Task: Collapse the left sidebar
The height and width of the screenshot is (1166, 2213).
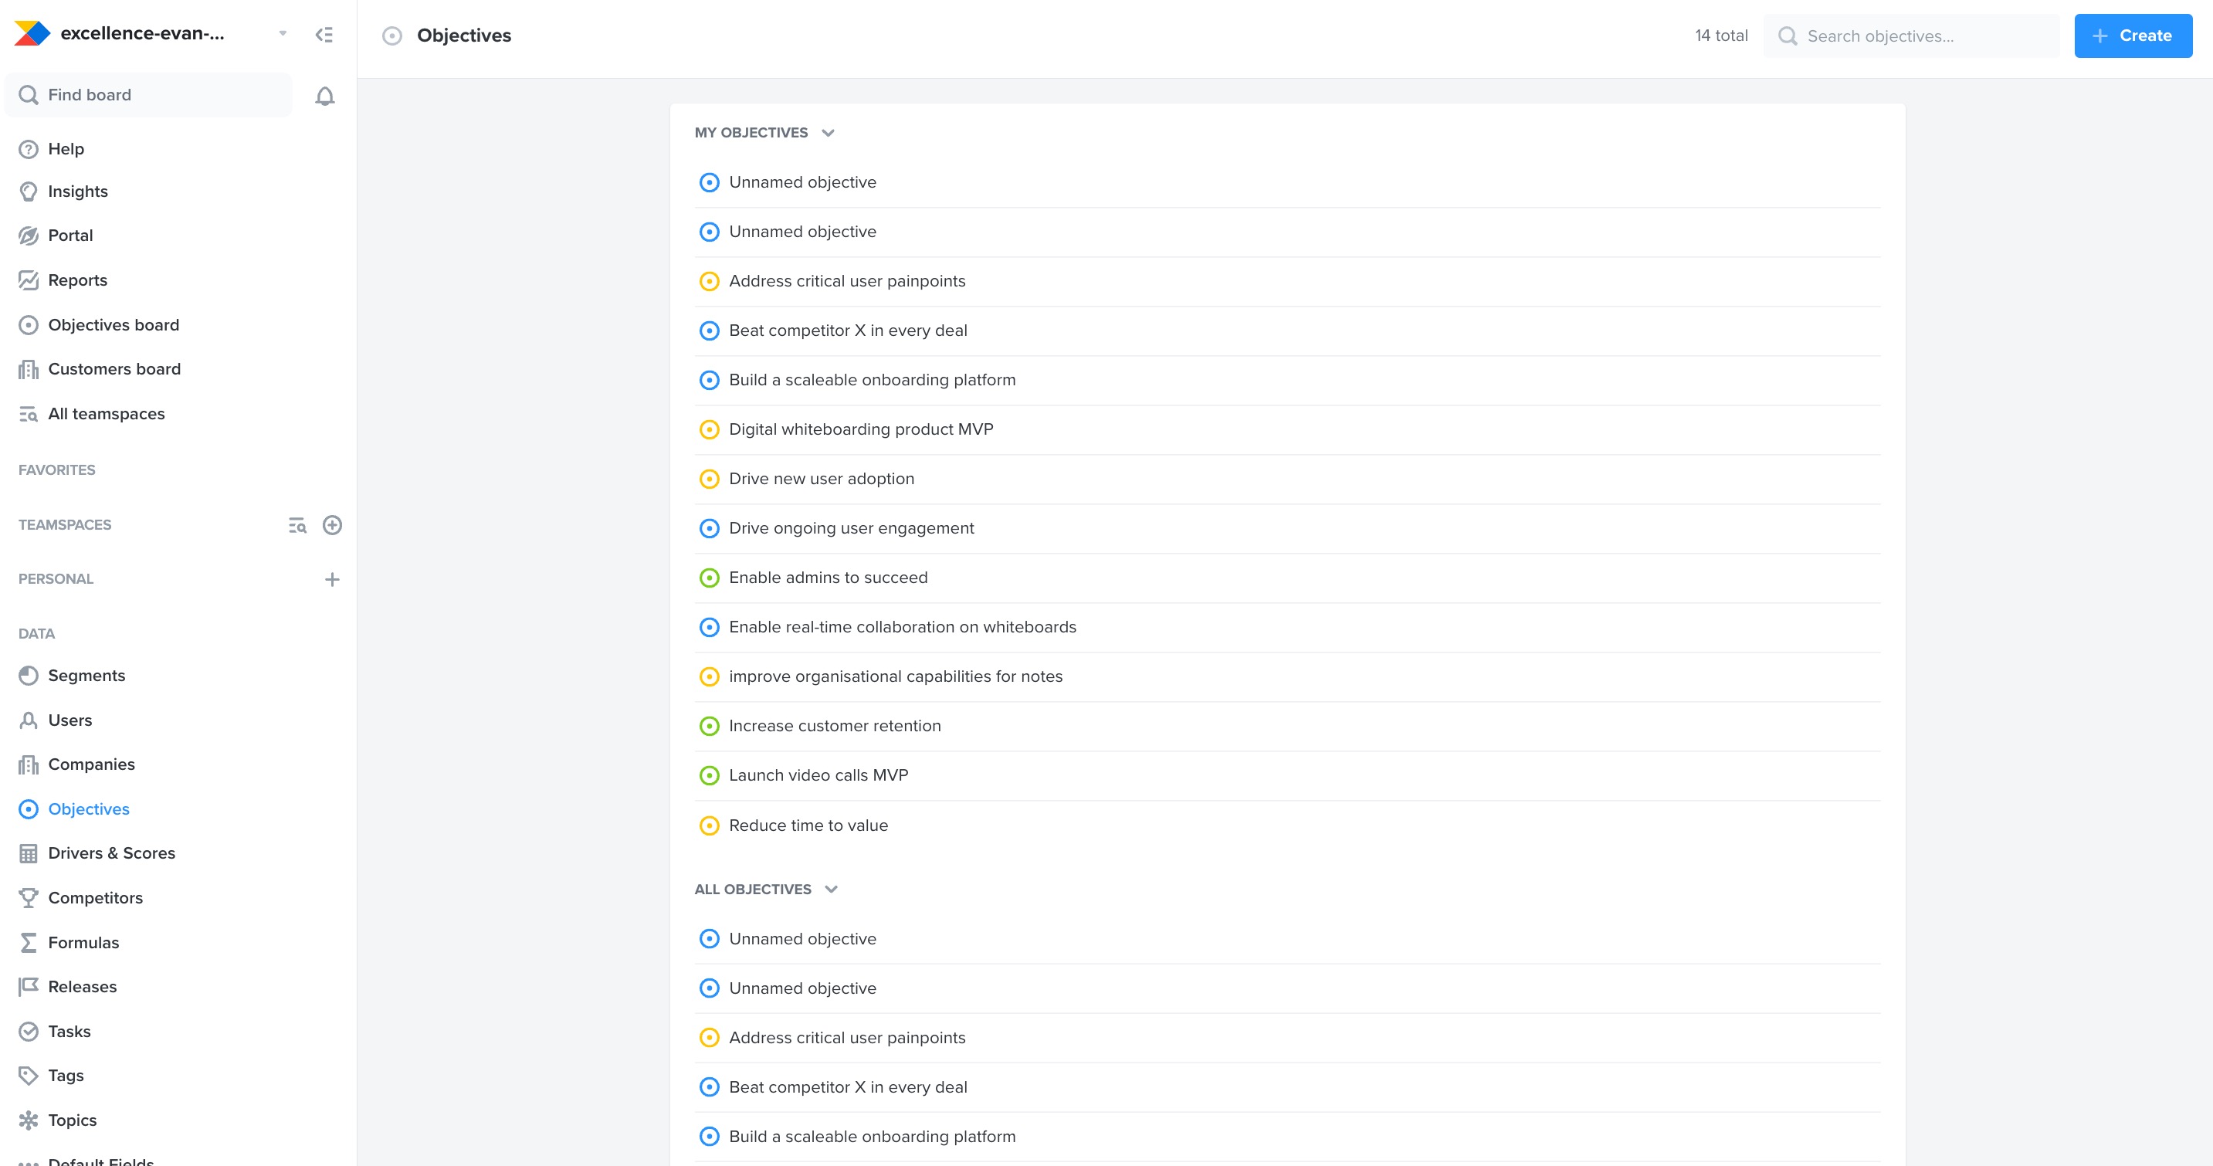Action: [x=325, y=35]
